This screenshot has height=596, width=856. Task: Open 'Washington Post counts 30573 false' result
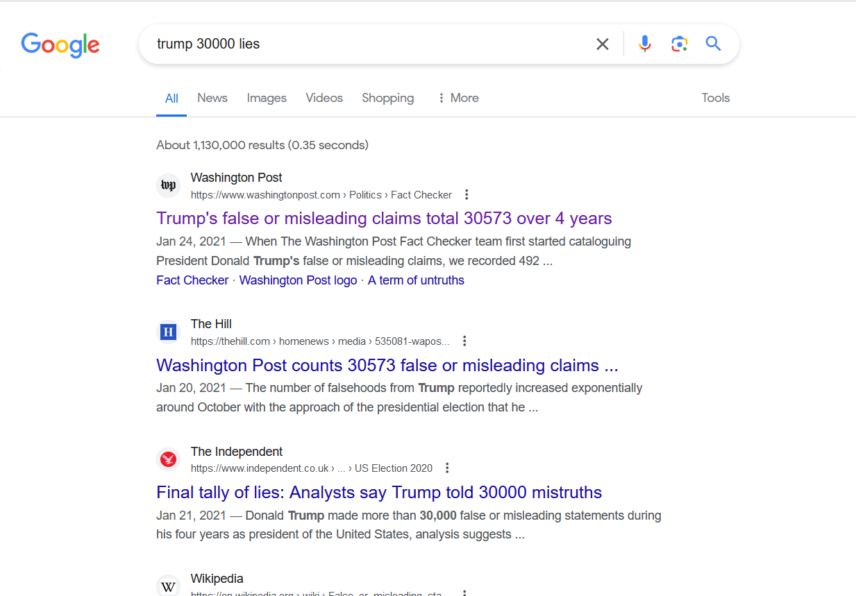(x=387, y=366)
